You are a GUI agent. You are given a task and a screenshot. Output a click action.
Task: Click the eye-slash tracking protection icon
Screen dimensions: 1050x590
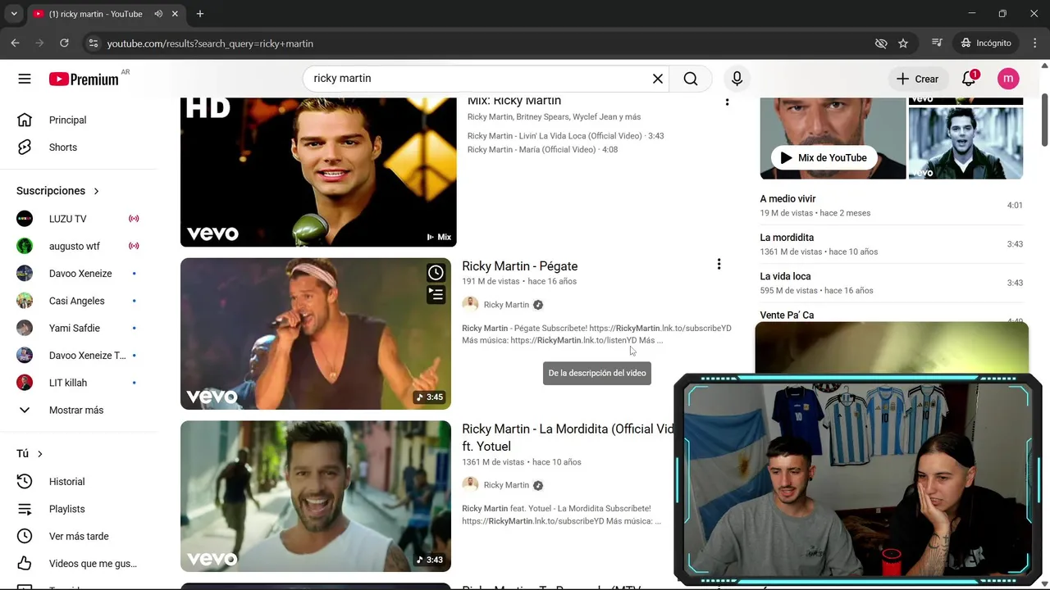click(881, 43)
